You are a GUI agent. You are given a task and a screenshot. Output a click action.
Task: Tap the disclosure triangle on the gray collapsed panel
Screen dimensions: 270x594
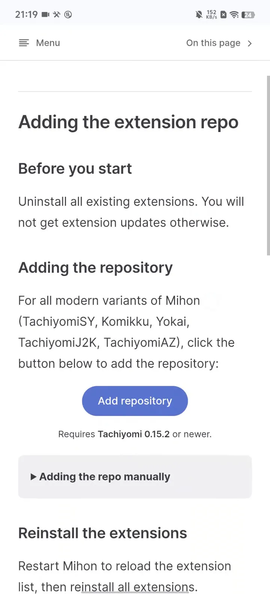(x=33, y=477)
